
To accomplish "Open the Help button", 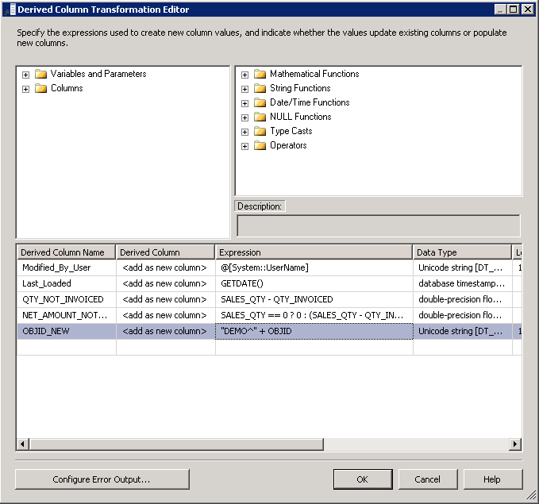I will pos(491,479).
